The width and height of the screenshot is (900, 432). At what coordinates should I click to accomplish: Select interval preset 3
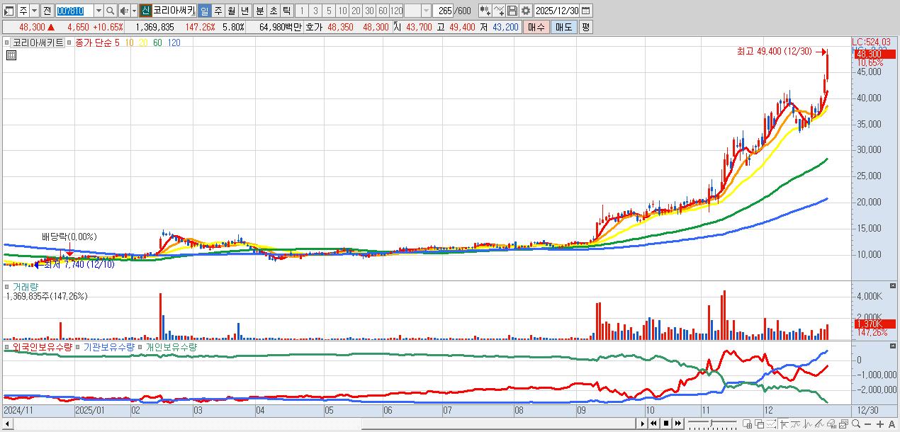click(x=315, y=11)
